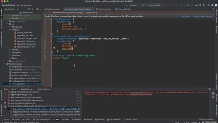This screenshot has height=123, width=218.
Task: Collapse the Gradle Scripts node
Action: click(x=4, y=64)
